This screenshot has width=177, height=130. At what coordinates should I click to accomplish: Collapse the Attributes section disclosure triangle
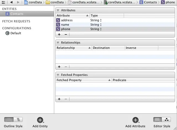[x=58, y=10]
